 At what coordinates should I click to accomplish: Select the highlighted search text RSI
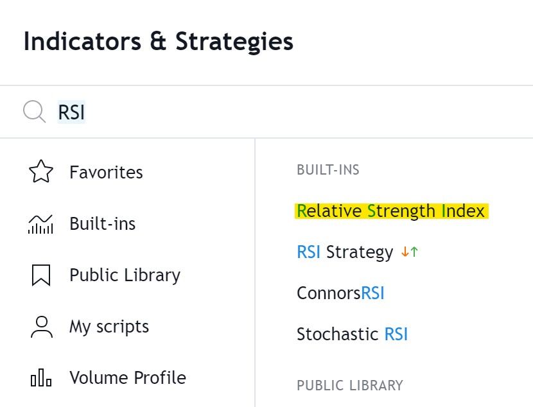(x=71, y=112)
